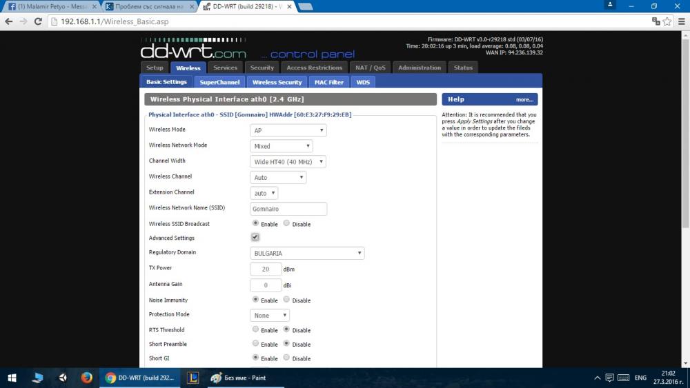Select Enable for RTS Threshold
This screenshot has height=388, width=690.
pos(255,329)
